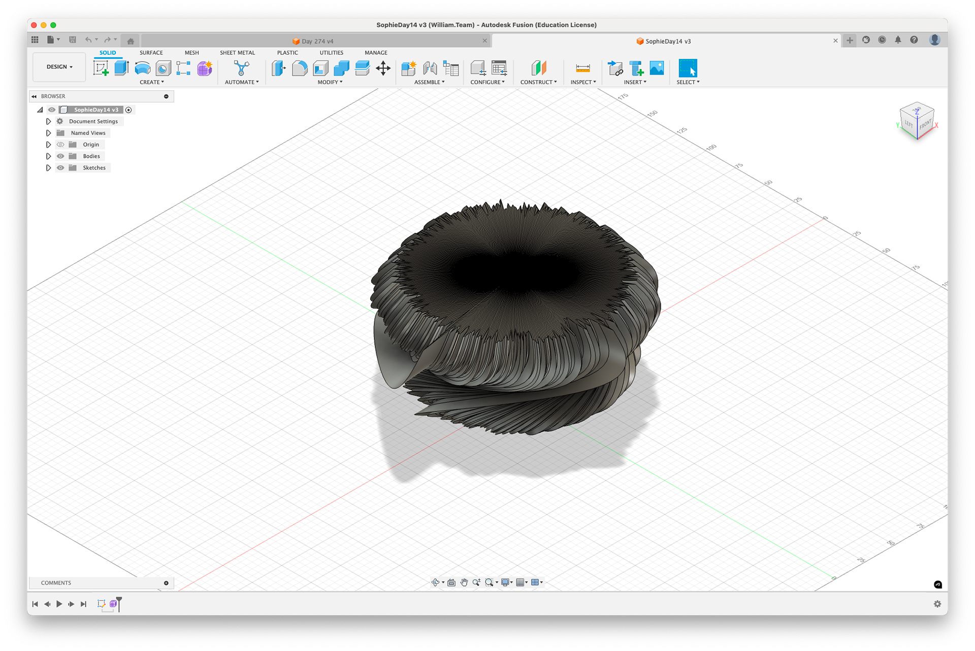Screen dimensions: 975x651
Task: Click the Bill of Materials table icon
Action: [x=451, y=68]
